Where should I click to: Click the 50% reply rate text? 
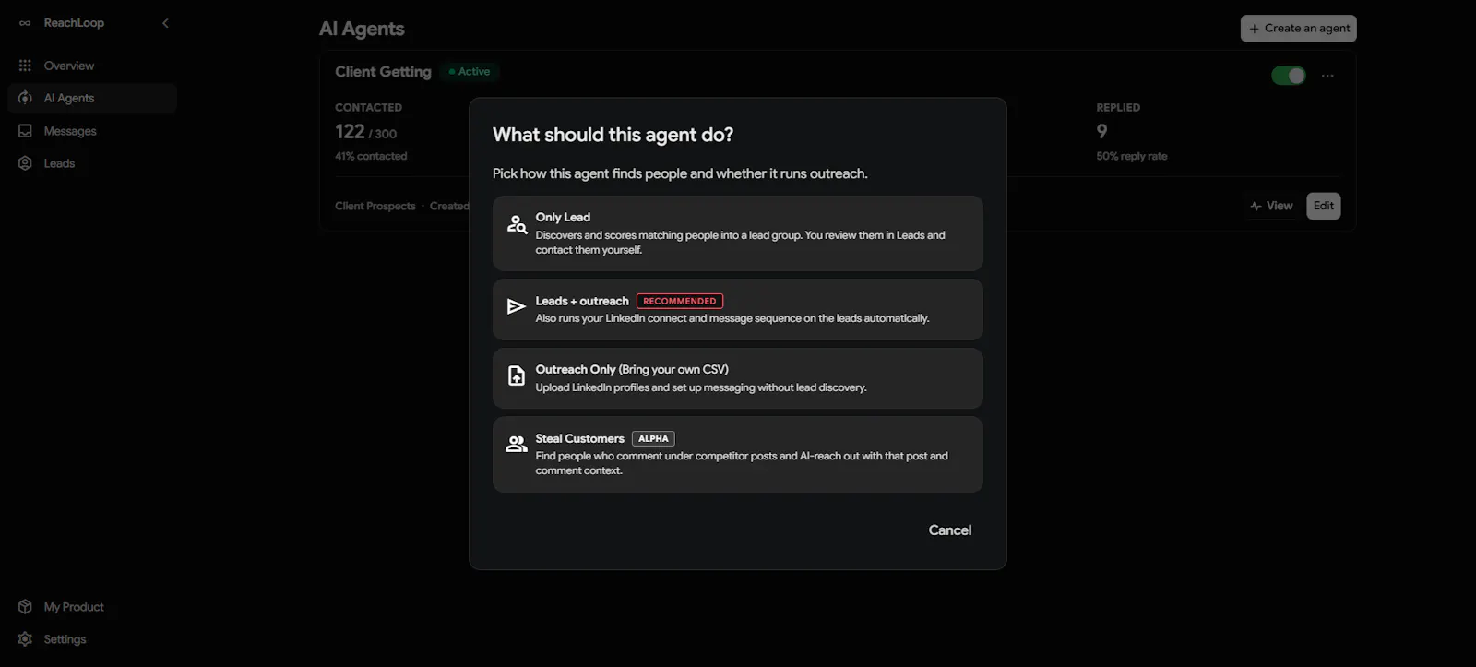[x=1132, y=156]
